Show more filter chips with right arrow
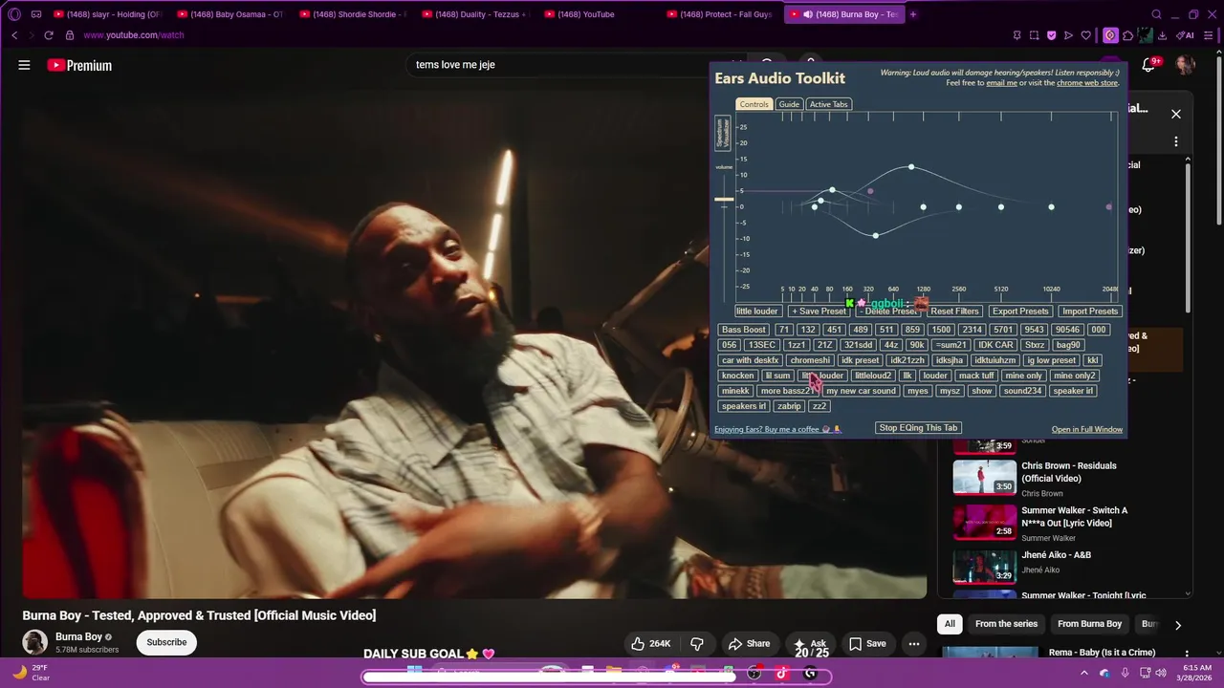Screen dimensions: 1224x688 1177,625
